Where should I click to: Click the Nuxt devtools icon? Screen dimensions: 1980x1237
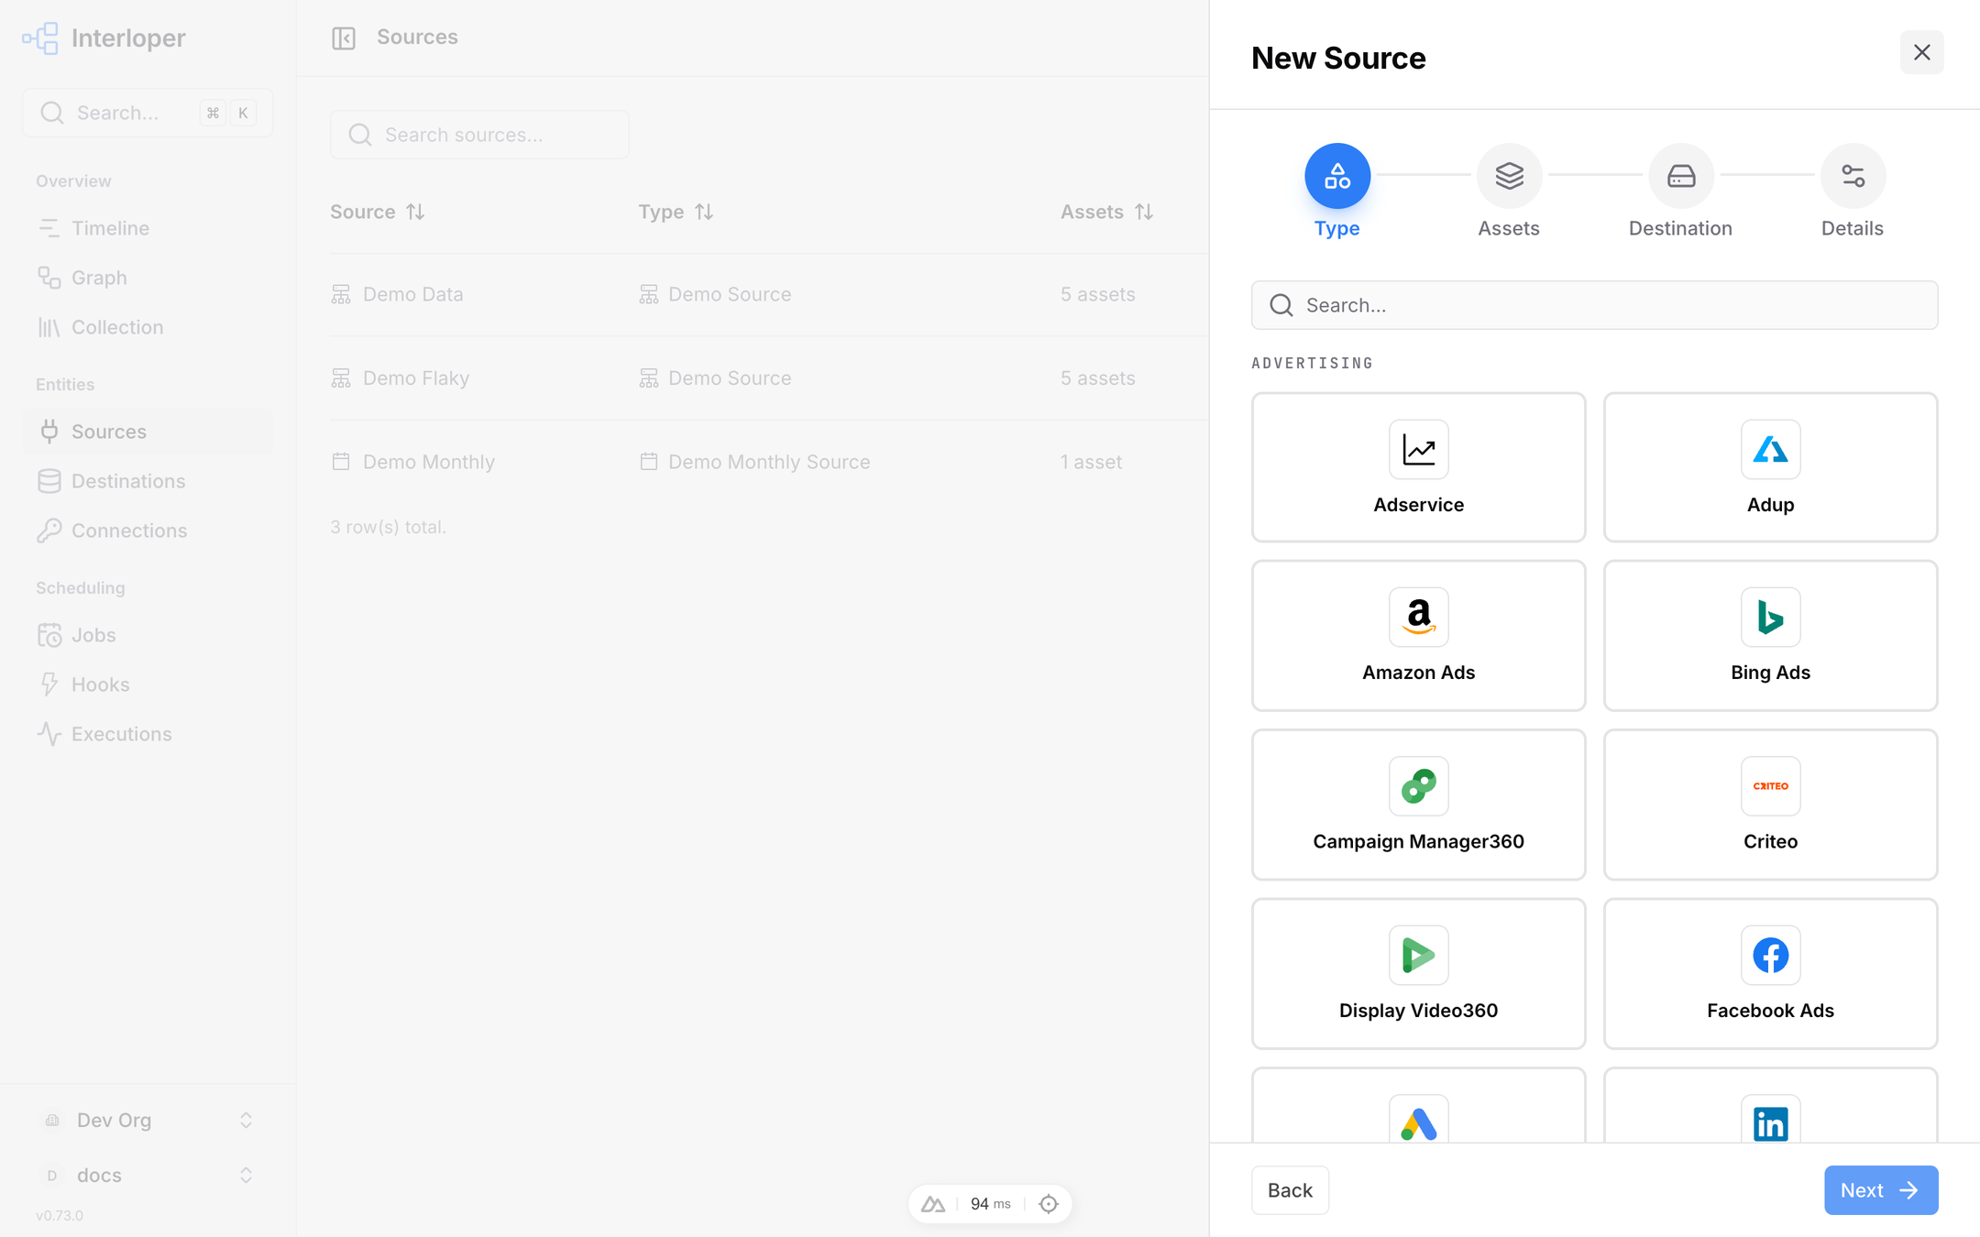click(933, 1204)
